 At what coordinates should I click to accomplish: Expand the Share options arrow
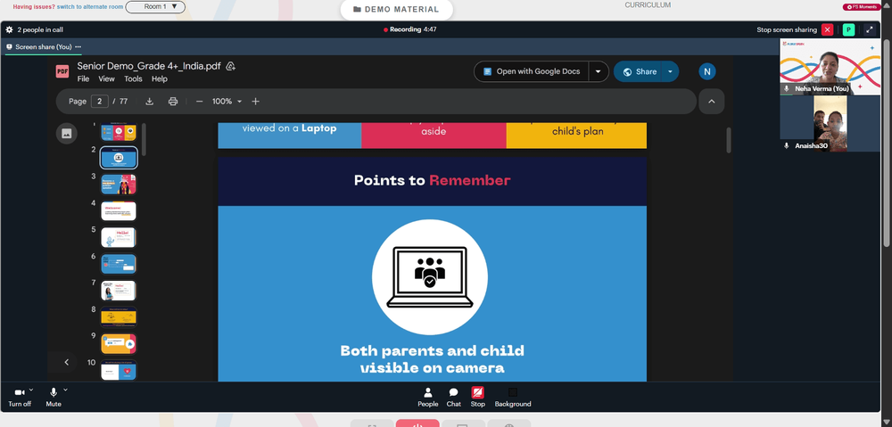670,71
